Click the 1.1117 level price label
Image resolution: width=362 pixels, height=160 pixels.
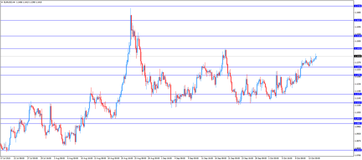coord(357,102)
